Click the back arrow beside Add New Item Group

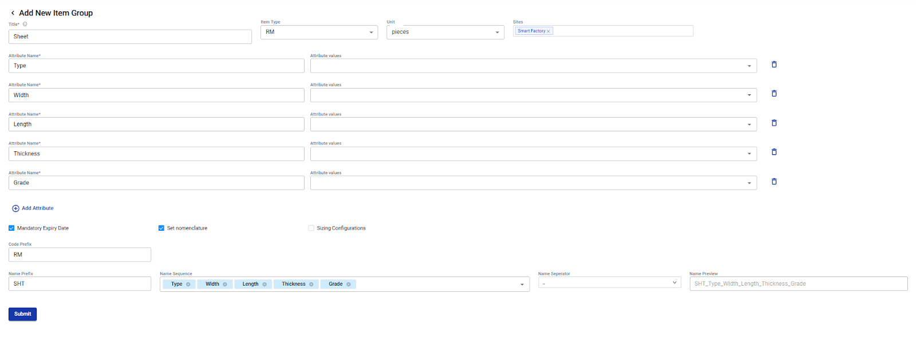[x=13, y=13]
